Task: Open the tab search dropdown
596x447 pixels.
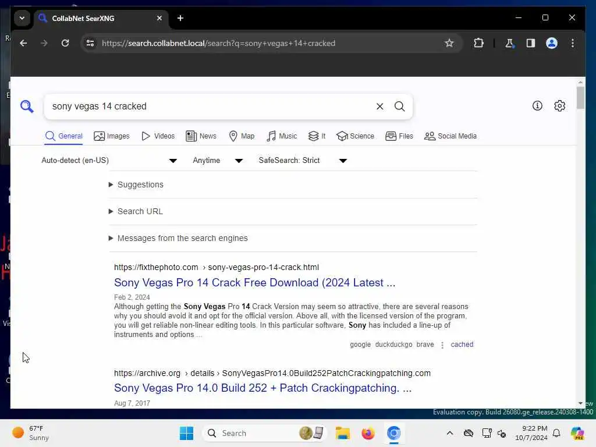Action: click(x=22, y=18)
